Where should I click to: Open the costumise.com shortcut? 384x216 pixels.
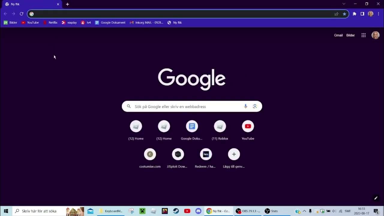click(150, 158)
